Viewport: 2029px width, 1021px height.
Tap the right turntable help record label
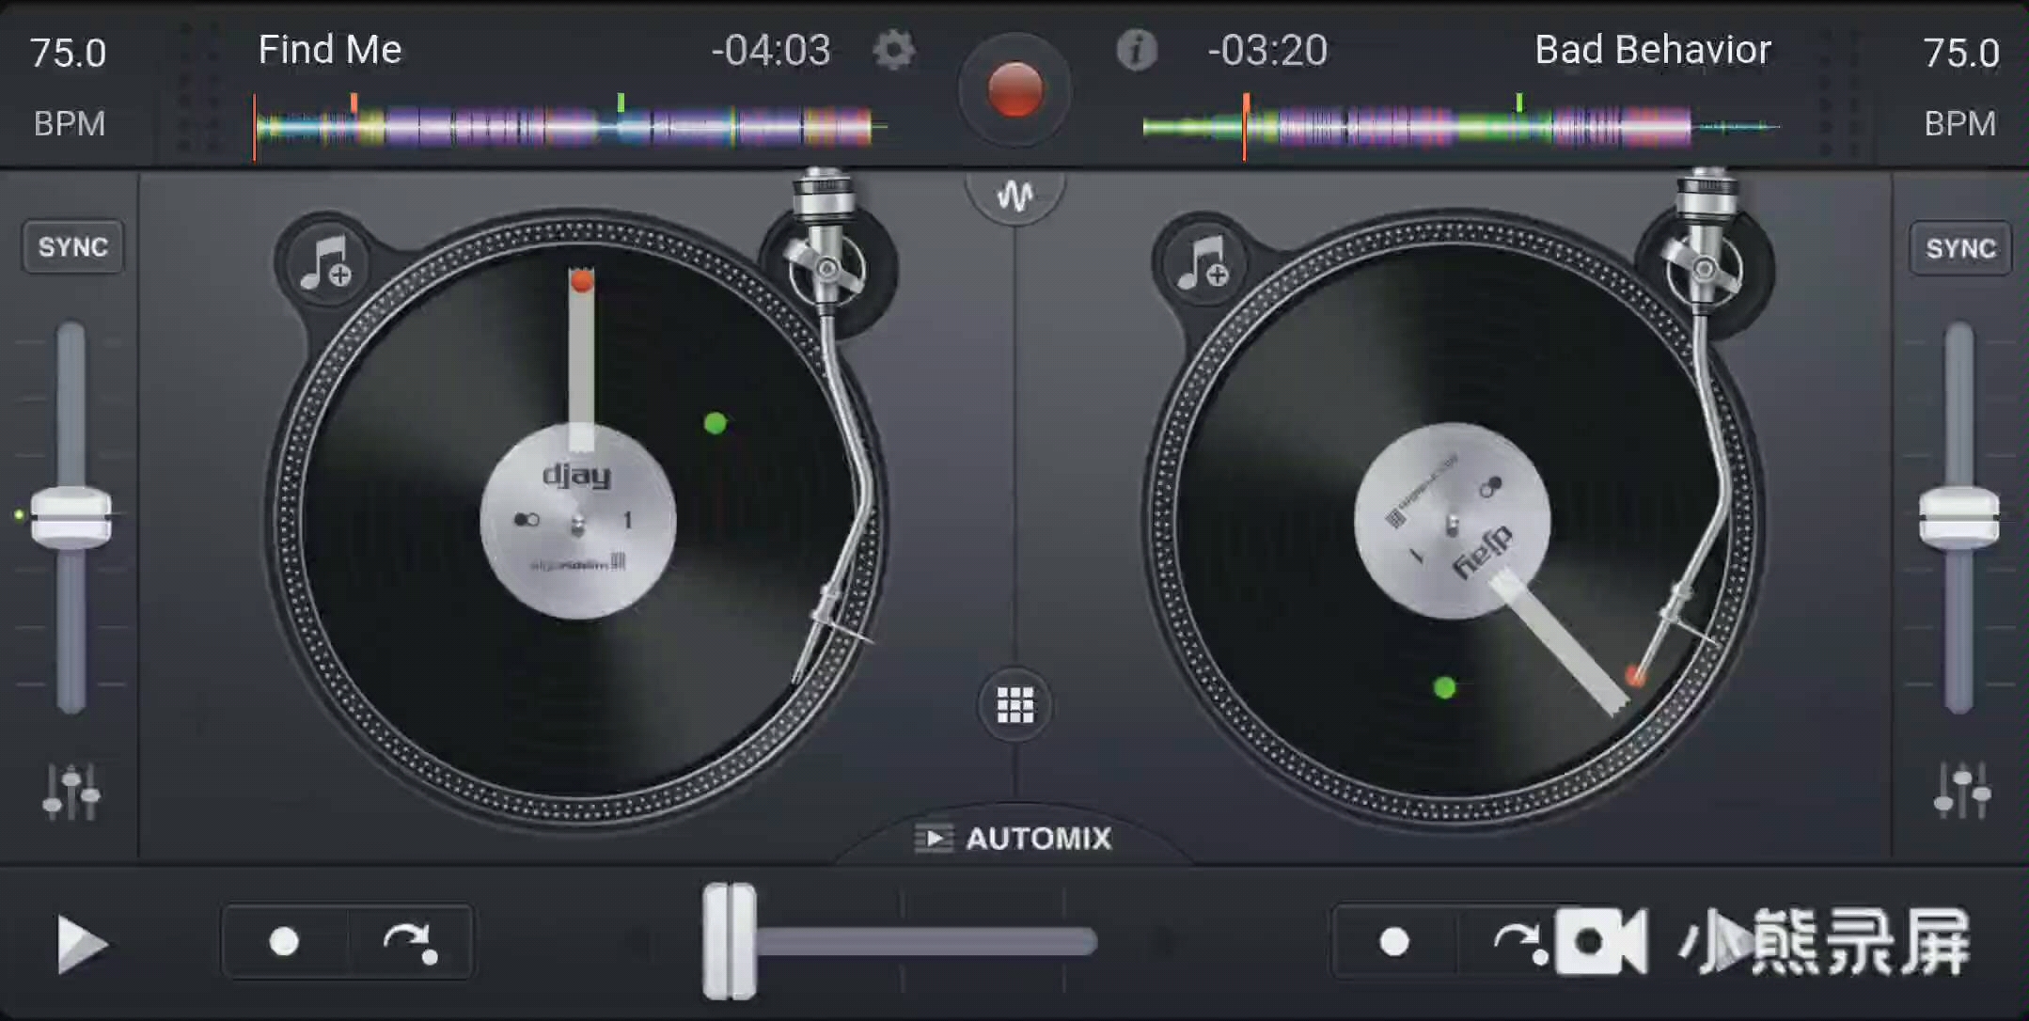tap(1452, 521)
